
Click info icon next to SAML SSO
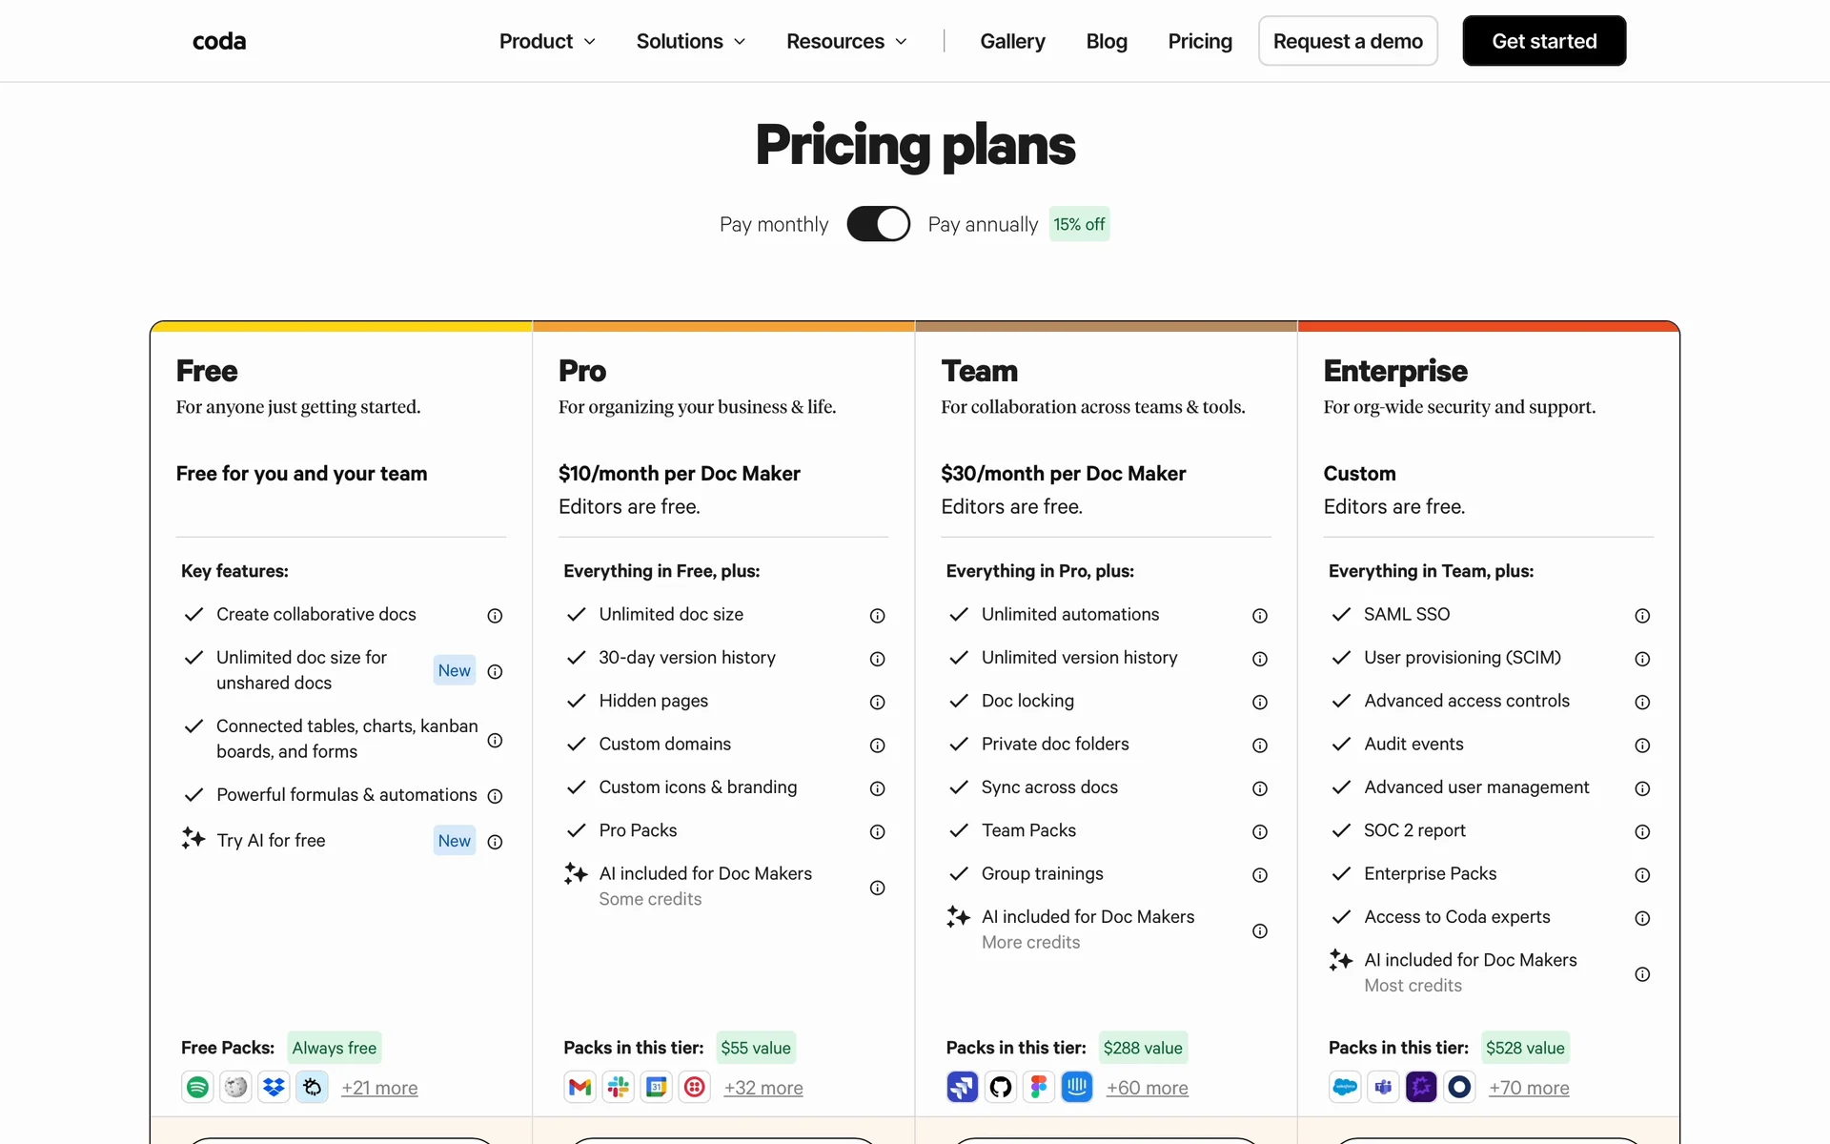coord(1641,616)
